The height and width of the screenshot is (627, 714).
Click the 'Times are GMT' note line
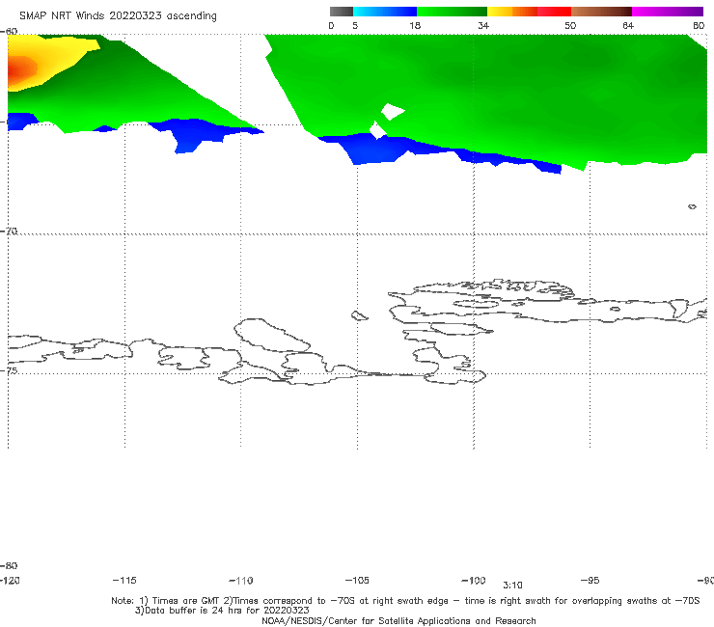(405, 601)
